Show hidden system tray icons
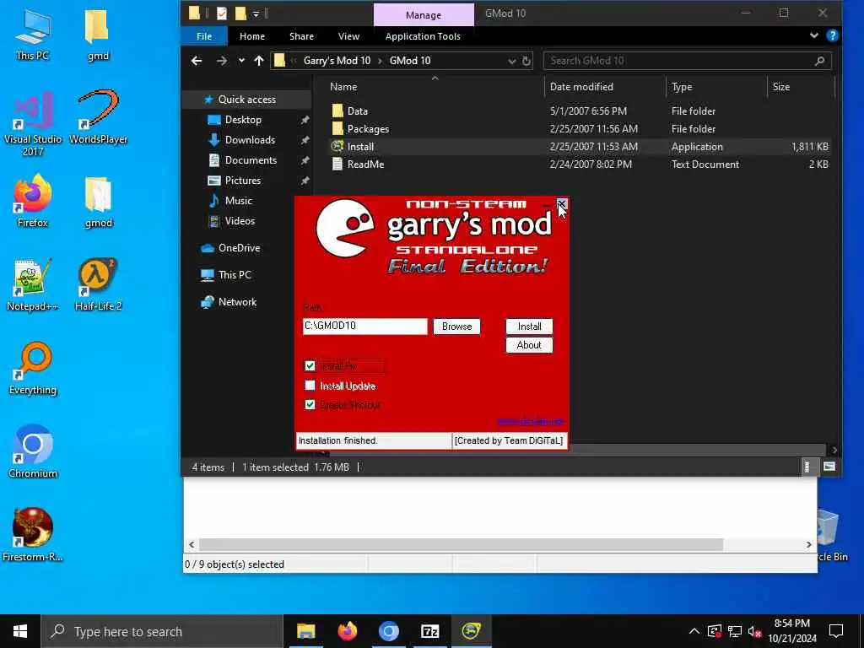 (x=694, y=631)
